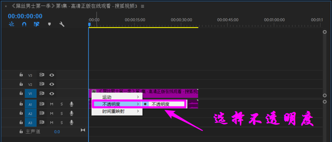
Task: Toggle V3 track targeting
Action: pos(30,75)
